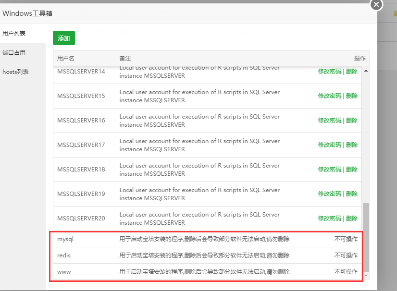This screenshot has height=291, width=397.
Task: Click the remark text in mysql row
Action: pyautogui.click(x=204, y=239)
